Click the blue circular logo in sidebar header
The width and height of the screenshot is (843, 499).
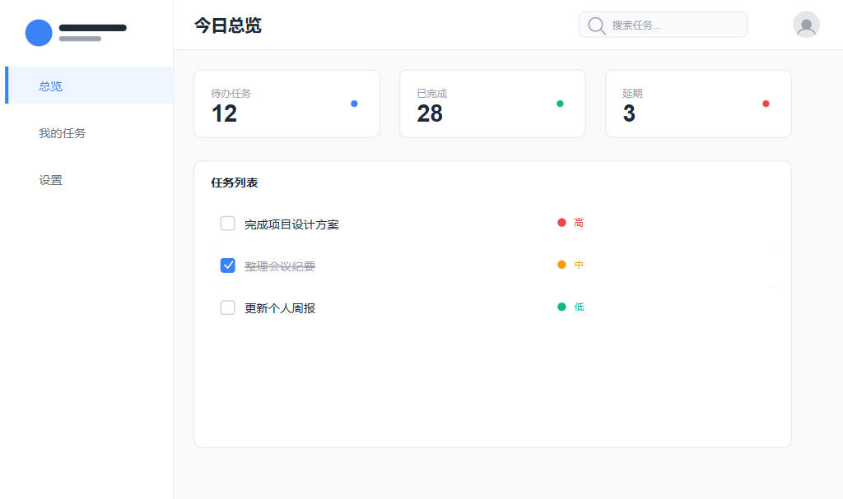[x=38, y=33]
